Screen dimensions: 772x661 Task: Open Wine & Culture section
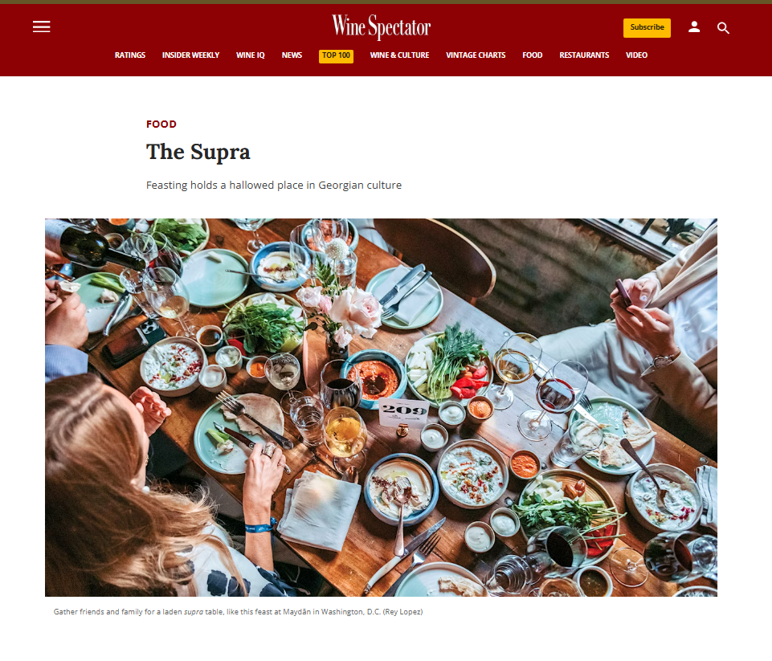pyautogui.click(x=399, y=55)
